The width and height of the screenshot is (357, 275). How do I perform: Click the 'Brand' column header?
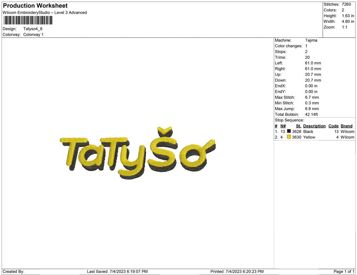346,126
